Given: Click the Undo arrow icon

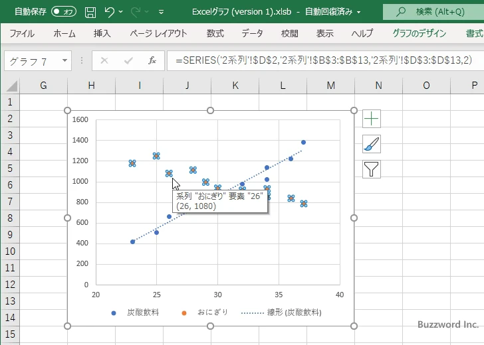Looking at the screenshot, I should [x=109, y=12].
